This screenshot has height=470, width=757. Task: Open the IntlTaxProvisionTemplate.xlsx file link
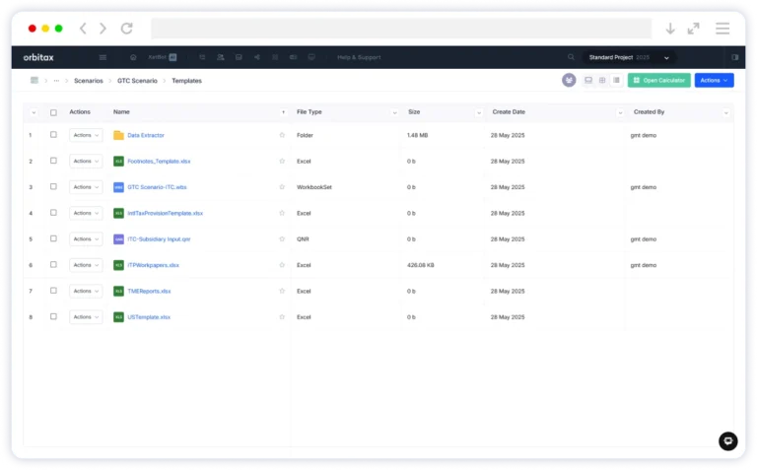(x=165, y=213)
